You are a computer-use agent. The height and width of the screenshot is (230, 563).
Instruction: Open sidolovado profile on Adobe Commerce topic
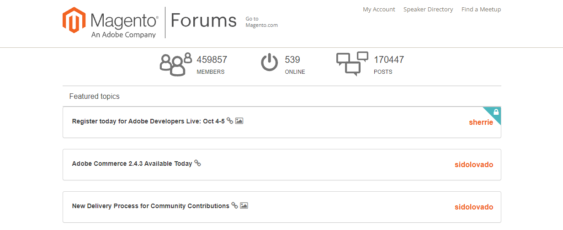coord(474,165)
